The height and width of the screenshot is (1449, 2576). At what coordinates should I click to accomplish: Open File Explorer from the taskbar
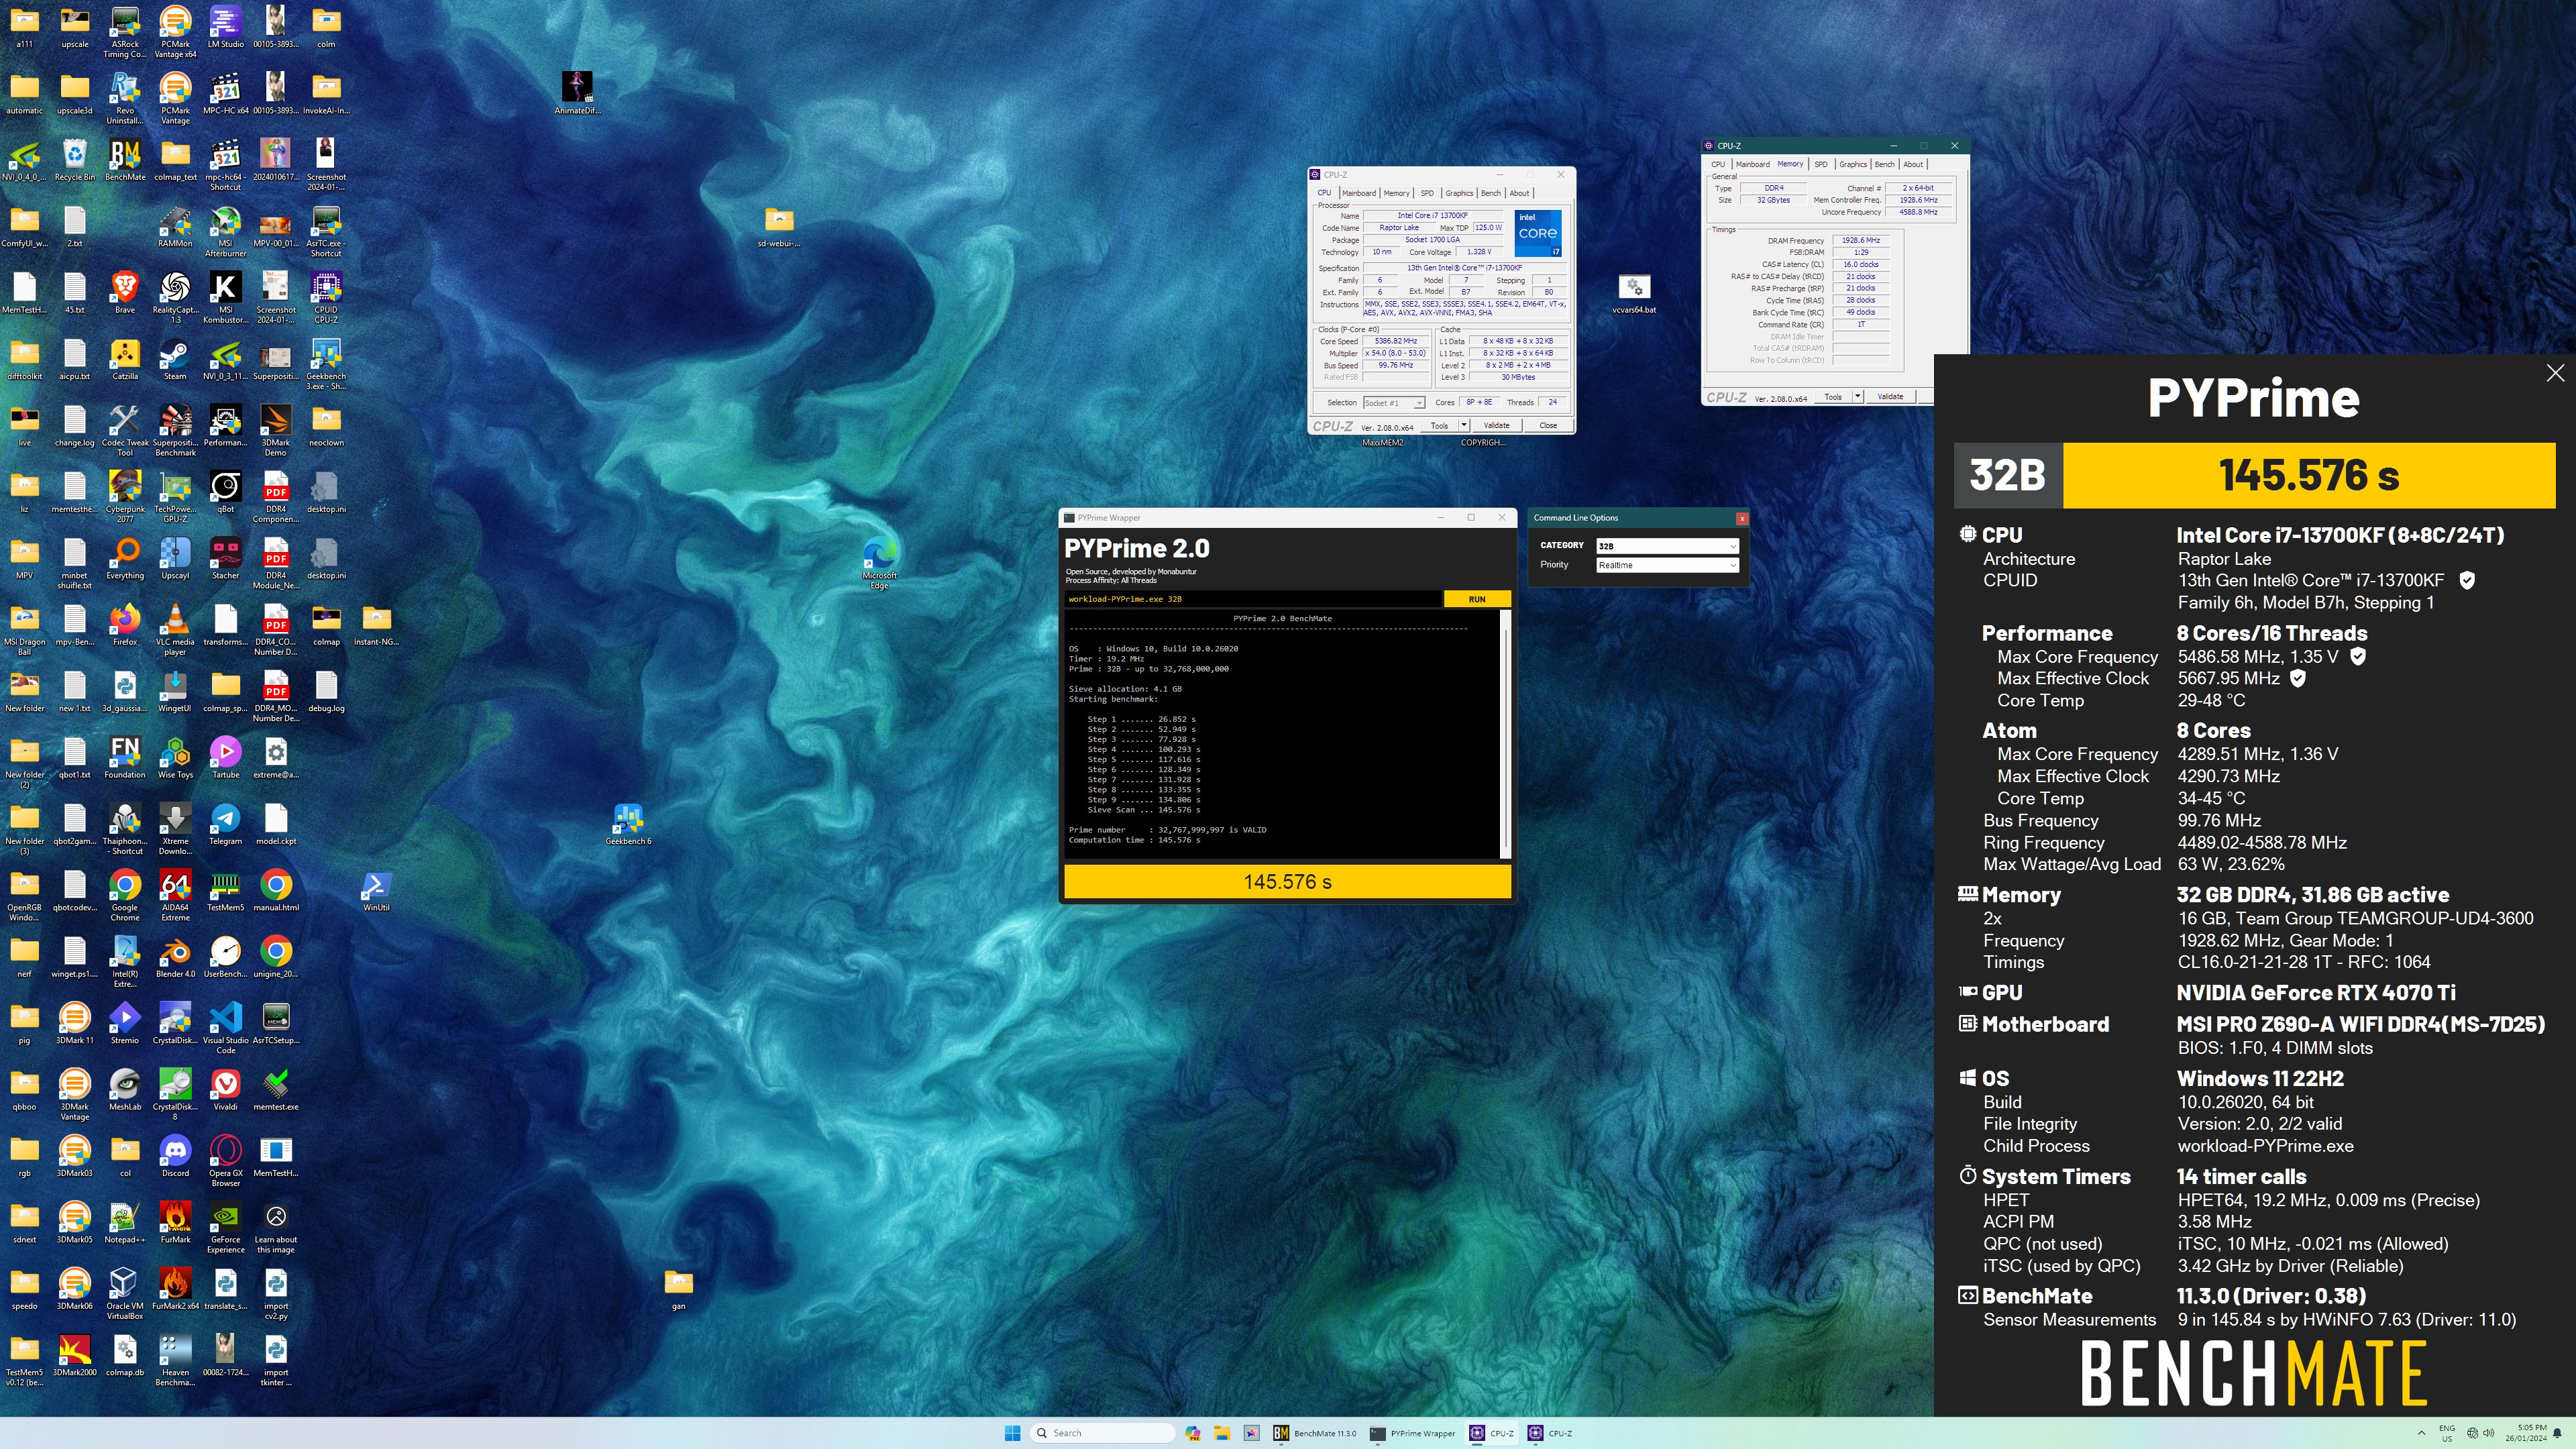pyautogui.click(x=1222, y=1433)
